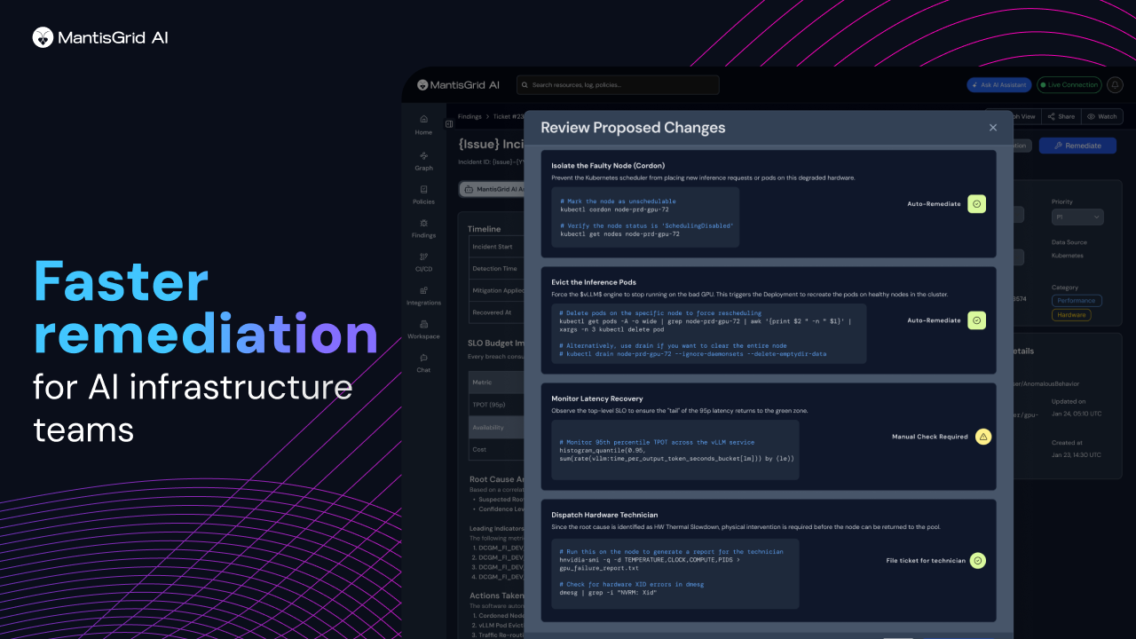
Task: Click the 'Detection Time' timeline row
Action: [496, 268]
